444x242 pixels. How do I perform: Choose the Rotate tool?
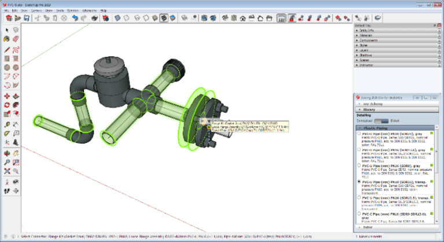pos(7,105)
